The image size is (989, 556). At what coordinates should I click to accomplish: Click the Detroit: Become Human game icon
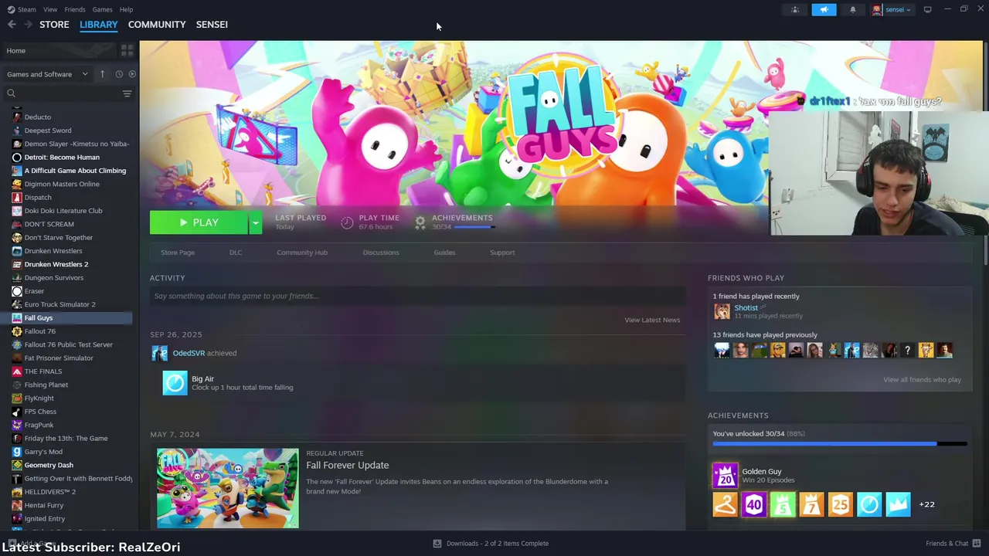click(x=17, y=158)
